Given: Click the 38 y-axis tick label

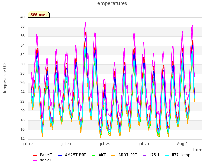Looking at the screenshot, I should [22, 27].
